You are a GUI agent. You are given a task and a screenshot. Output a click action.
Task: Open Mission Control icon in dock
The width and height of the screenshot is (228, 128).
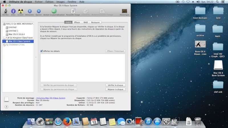[49, 122]
